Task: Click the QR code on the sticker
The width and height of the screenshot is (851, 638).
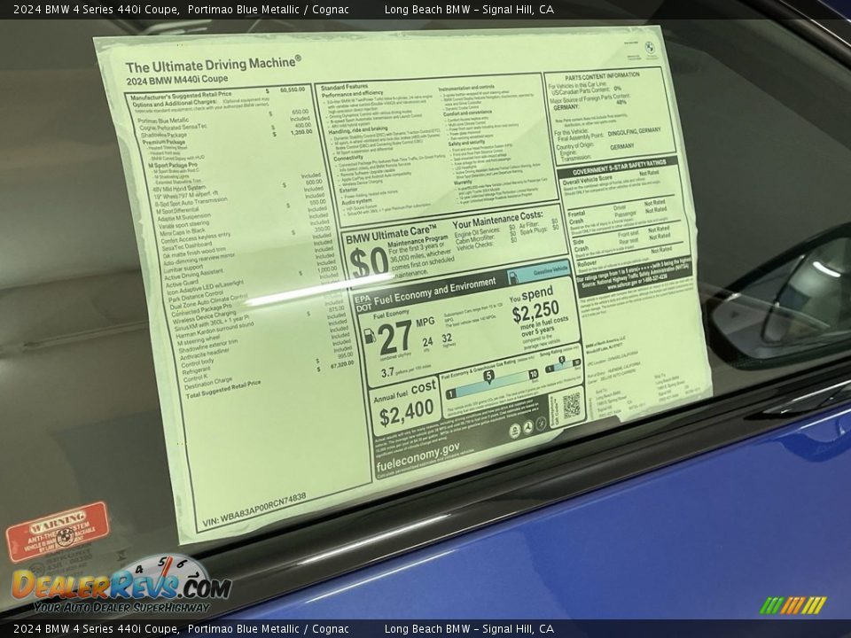Action: point(572,407)
